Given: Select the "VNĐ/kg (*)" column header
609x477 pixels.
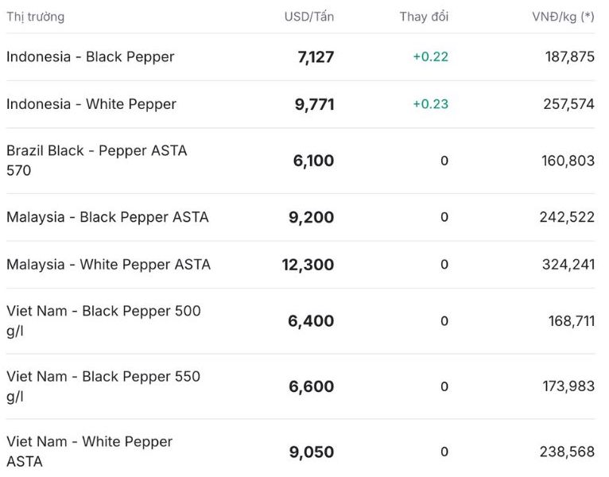Looking at the screenshot, I should [563, 17].
